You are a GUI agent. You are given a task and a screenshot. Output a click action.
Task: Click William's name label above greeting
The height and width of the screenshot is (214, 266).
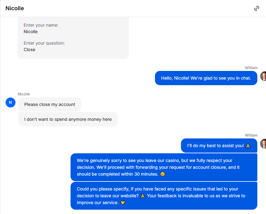tap(251, 68)
